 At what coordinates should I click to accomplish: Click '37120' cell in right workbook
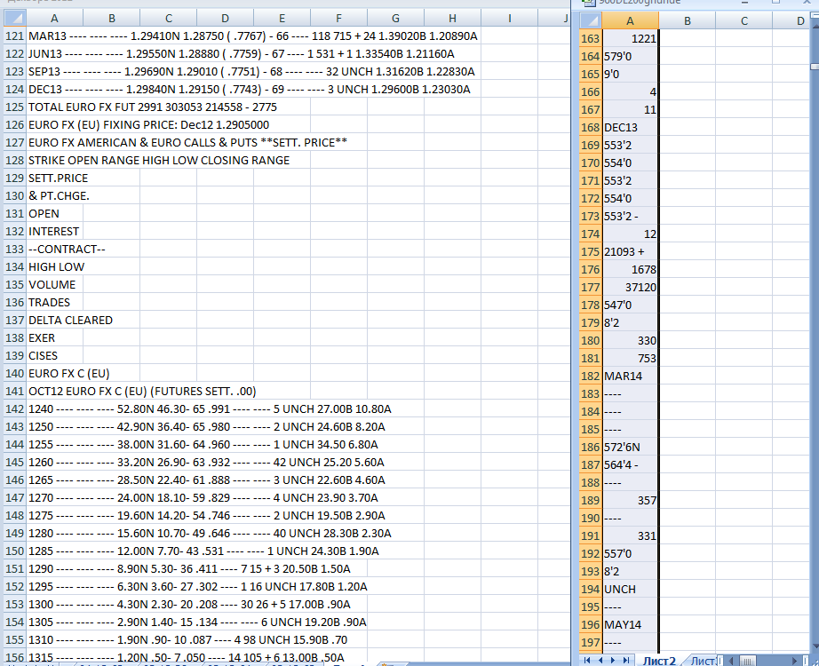[x=630, y=288]
